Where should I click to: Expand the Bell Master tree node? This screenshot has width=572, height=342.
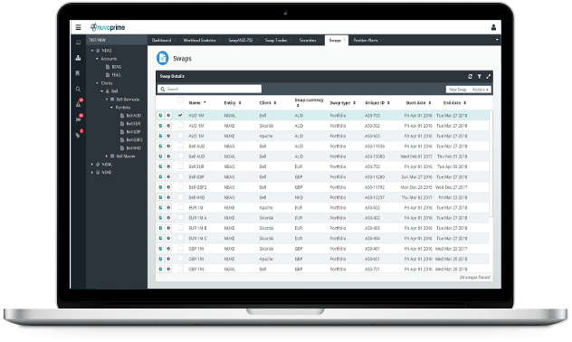[x=107, y=156]
